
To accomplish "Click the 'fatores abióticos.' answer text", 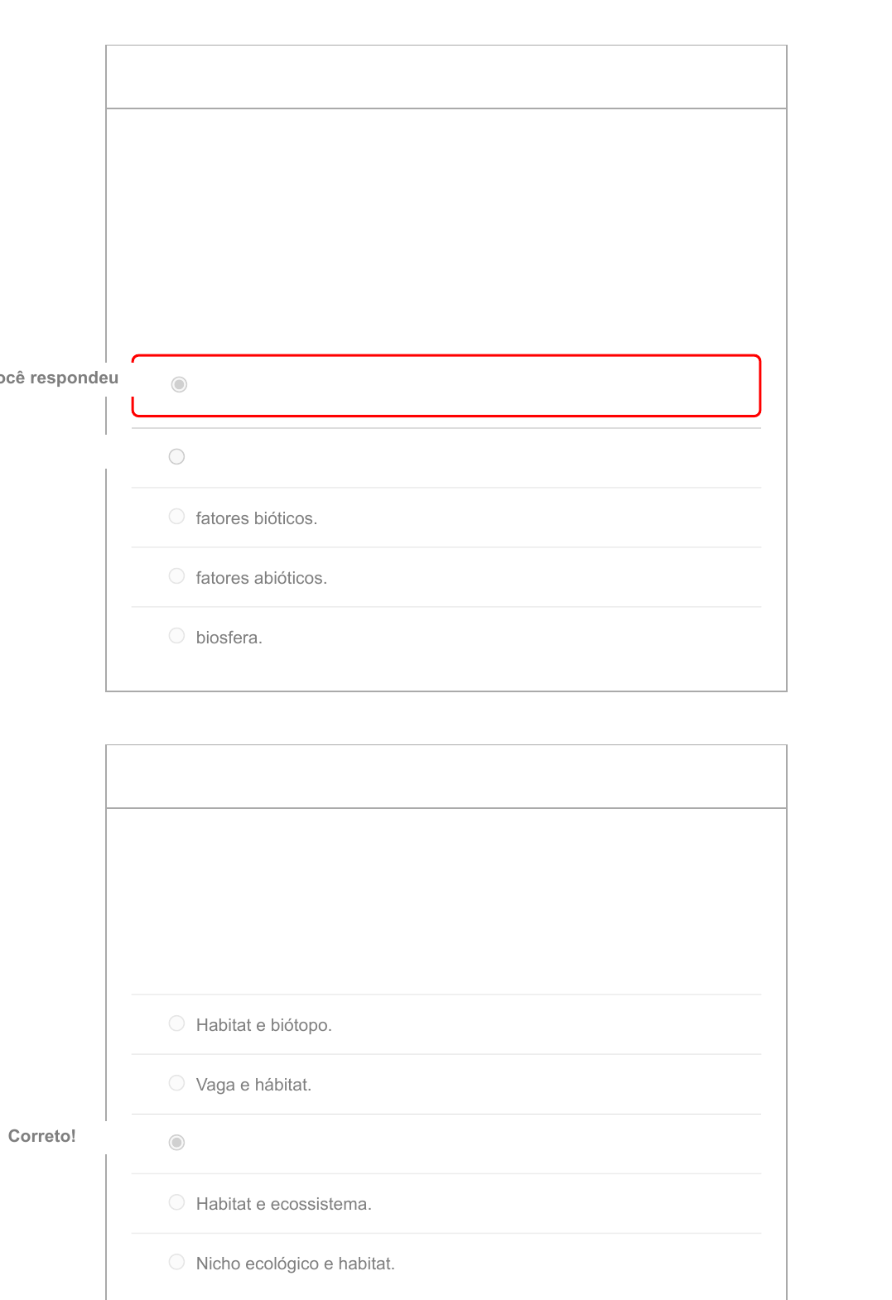I will pyautogui.click(x=262, y=578).
